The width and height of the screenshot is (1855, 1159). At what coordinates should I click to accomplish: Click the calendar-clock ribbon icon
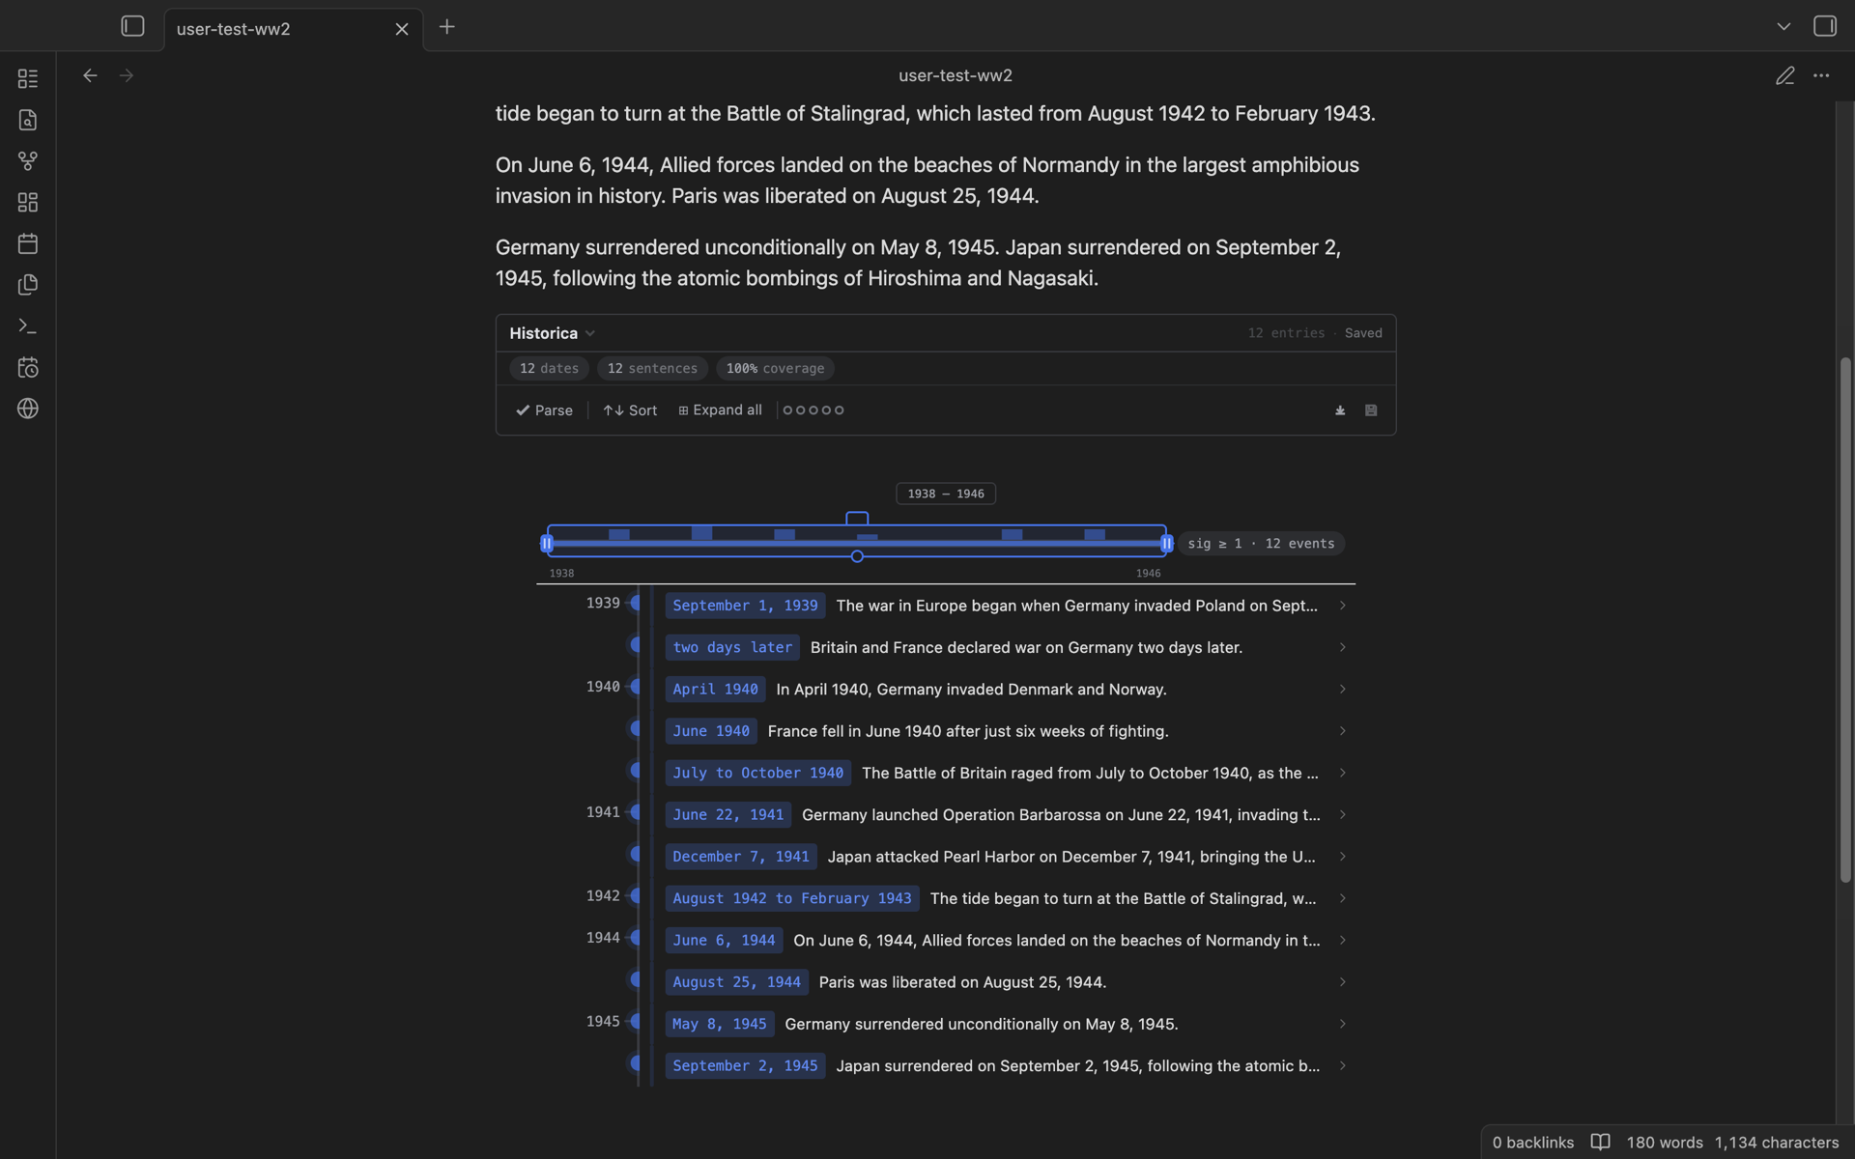point(28,367)
